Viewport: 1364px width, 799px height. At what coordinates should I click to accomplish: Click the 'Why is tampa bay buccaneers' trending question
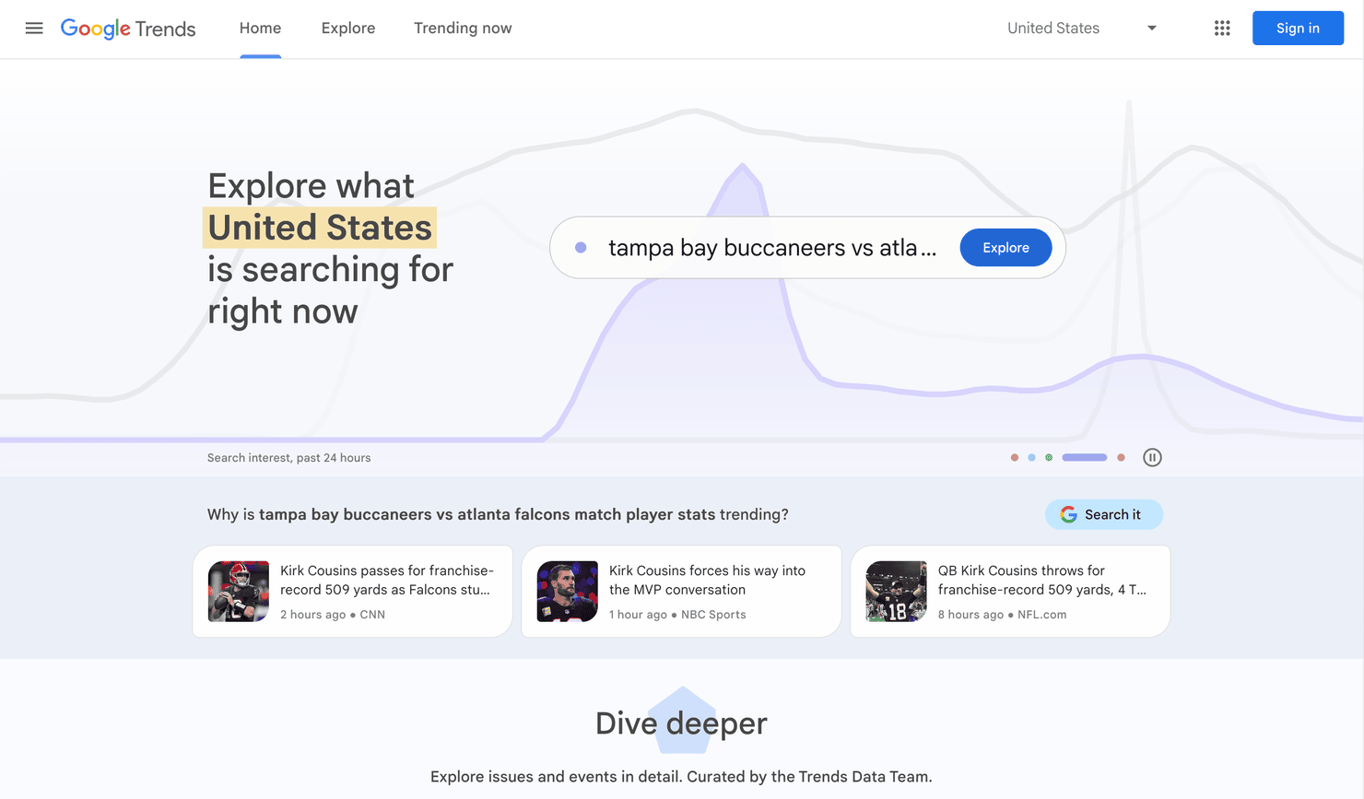(x=498, y=514)
